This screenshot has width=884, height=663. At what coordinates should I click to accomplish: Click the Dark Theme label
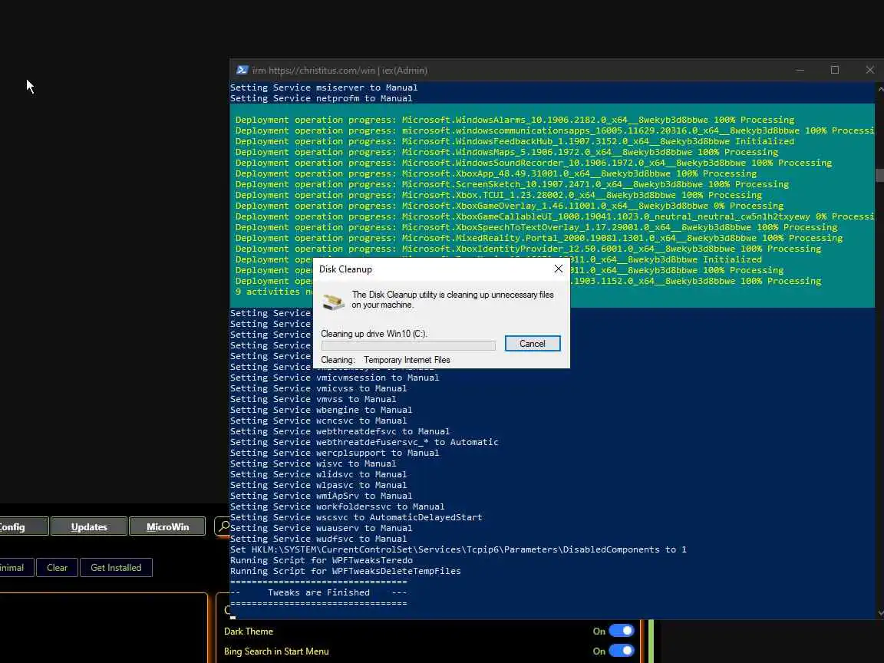(x=249, y=632)
